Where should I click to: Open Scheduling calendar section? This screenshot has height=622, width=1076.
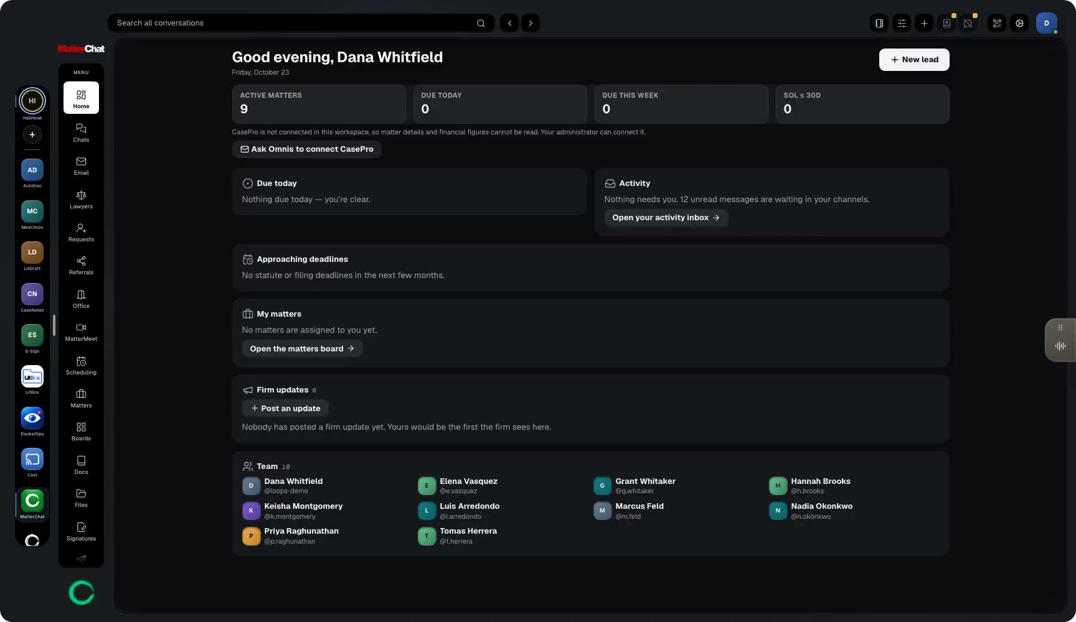[81, 365]
